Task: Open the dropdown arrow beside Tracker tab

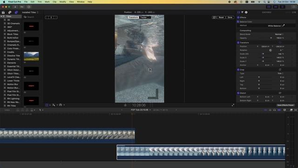Action: pyautogui.click(x=150, y=17)
